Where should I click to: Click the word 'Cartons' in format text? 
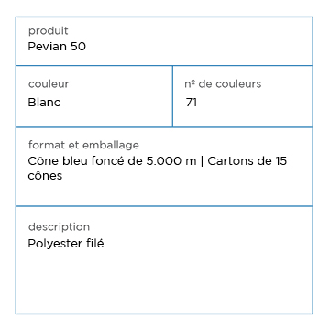[x=226, y=161]
